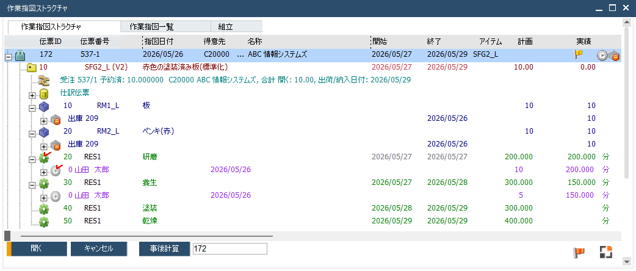Expand 出庫 209 under RM1_L
The image size is (636, 271).
[x=44, y=121]
